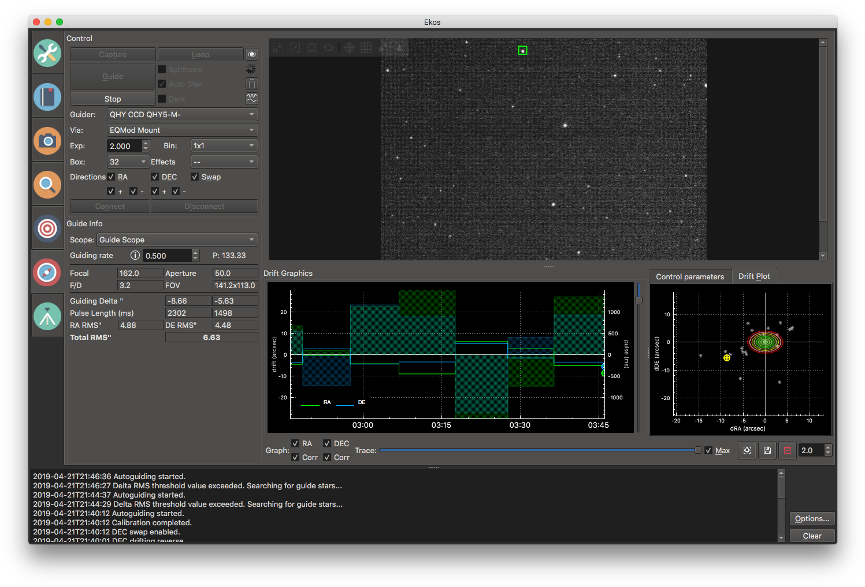
Task: Switch to the Control parameters tab
Action: pyautogui.click(x=689, y=276)
